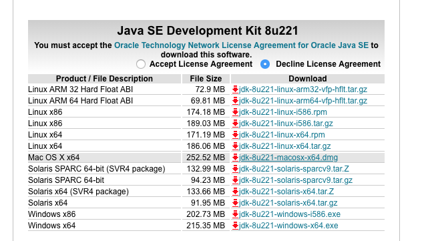Click red download arrow for windows-x64.exe
428x241 pixels.
pos(235,226)
